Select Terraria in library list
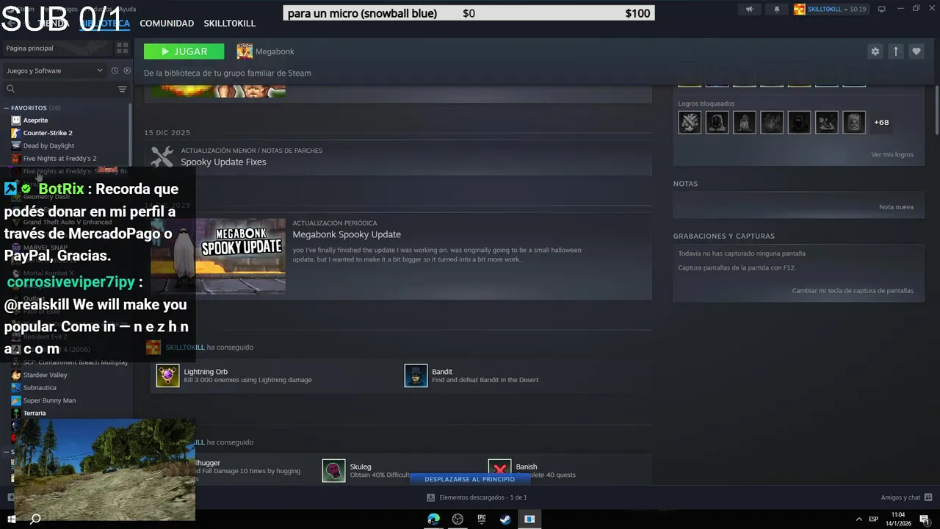The height and width of the screenshot is (529, 940). [35, 413]
